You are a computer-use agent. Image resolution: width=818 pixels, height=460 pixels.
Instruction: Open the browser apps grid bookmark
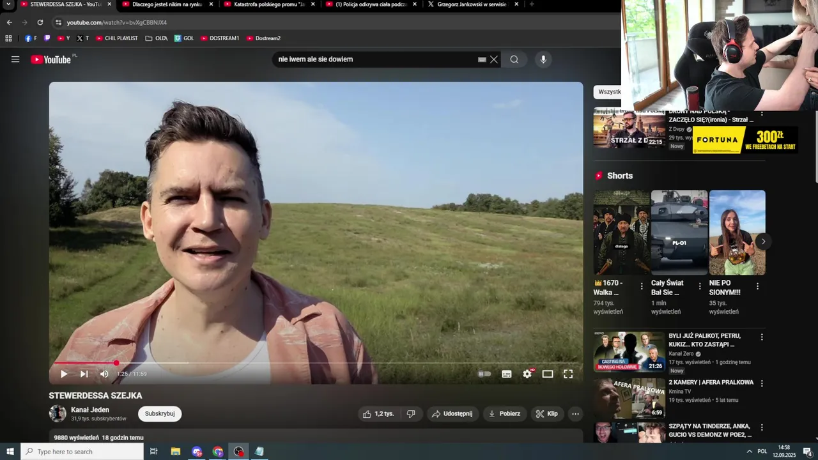pos(8,38)
